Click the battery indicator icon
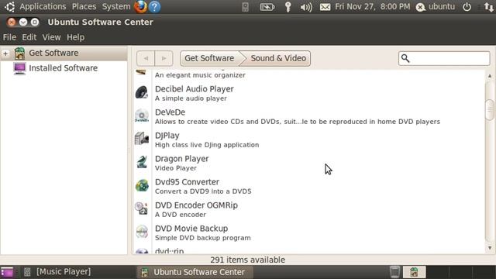This screenshot has height=279, width=496. tap(267, 7)
